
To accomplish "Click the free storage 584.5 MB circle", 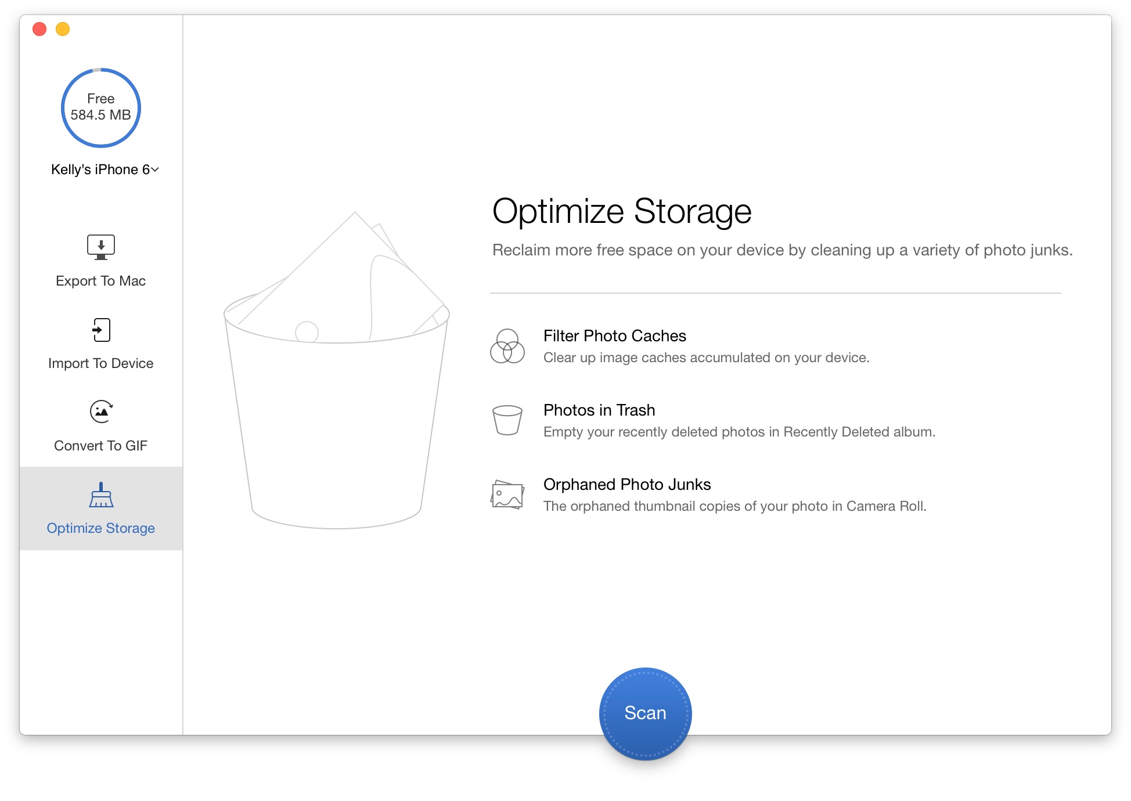I will [x=101, y=107].
